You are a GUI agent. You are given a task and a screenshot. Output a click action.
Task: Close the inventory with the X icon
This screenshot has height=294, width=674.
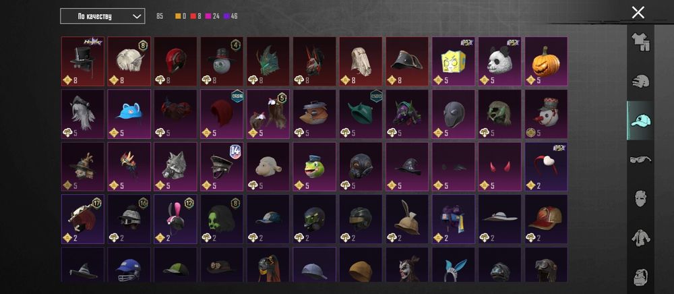click(x=638, y=12)
